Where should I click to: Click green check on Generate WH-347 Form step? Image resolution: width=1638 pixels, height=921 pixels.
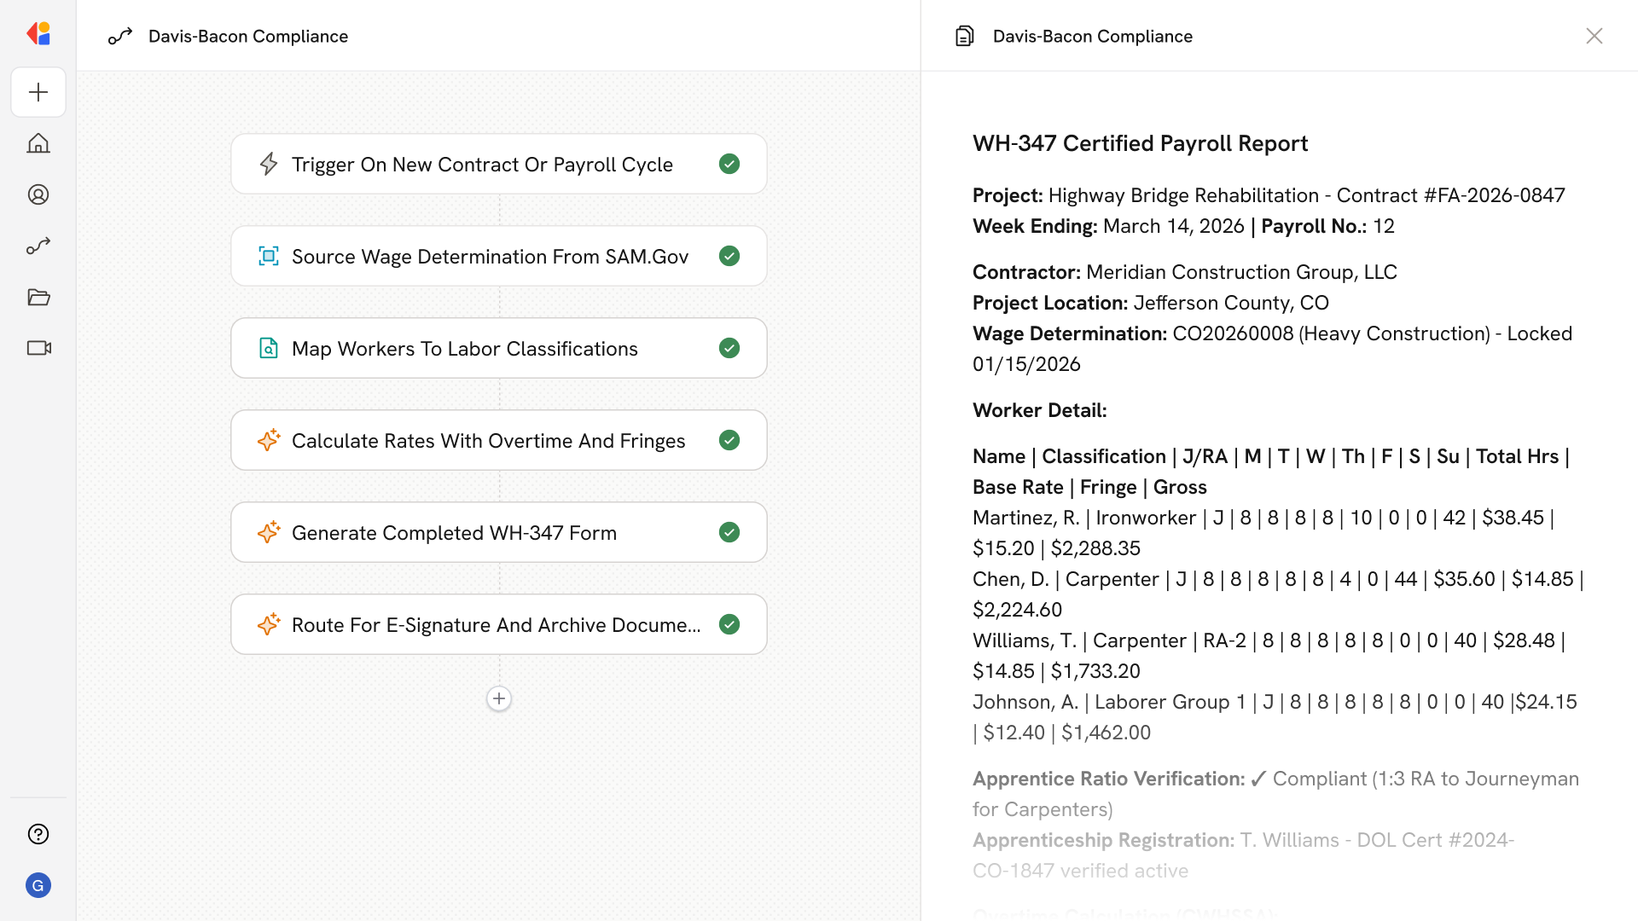(x=729, y=532)
